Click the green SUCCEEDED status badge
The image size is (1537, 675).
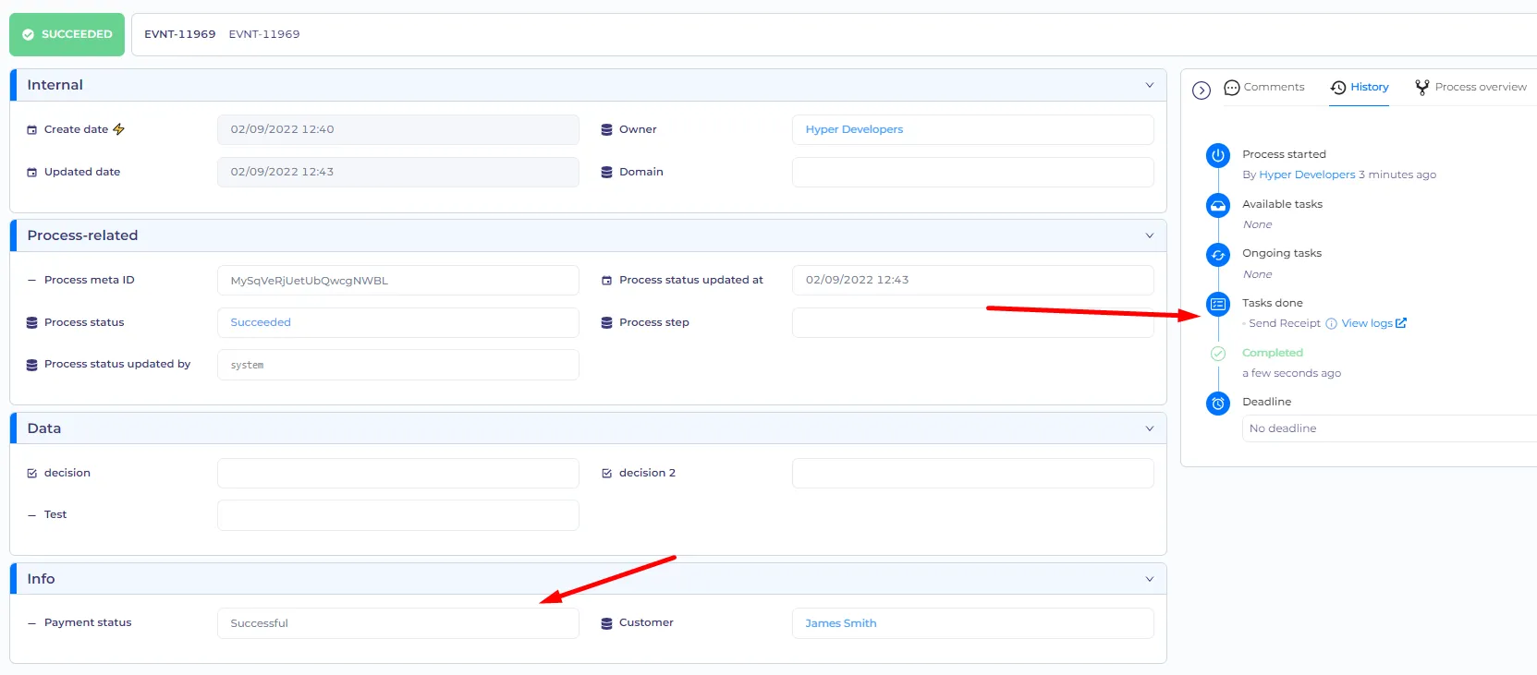(67, 34)
